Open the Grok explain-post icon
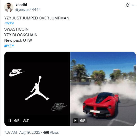The width and height of the screenshot is (139, 136). (128, 5)
